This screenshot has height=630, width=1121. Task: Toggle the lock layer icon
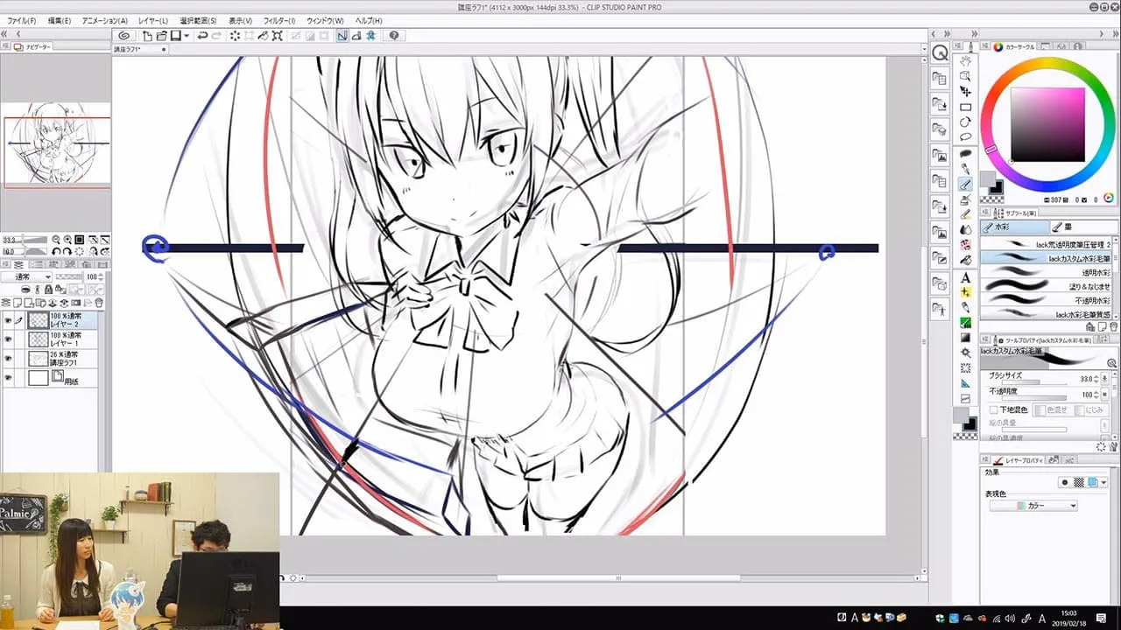coord(48,290)
